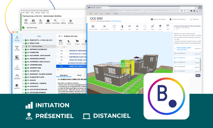213x128 pixels.
Task: Collapse row 2 BATIMENTS ENTIERS A DEMOLIR
Action: pyautogui.click(x=59, y=63)
